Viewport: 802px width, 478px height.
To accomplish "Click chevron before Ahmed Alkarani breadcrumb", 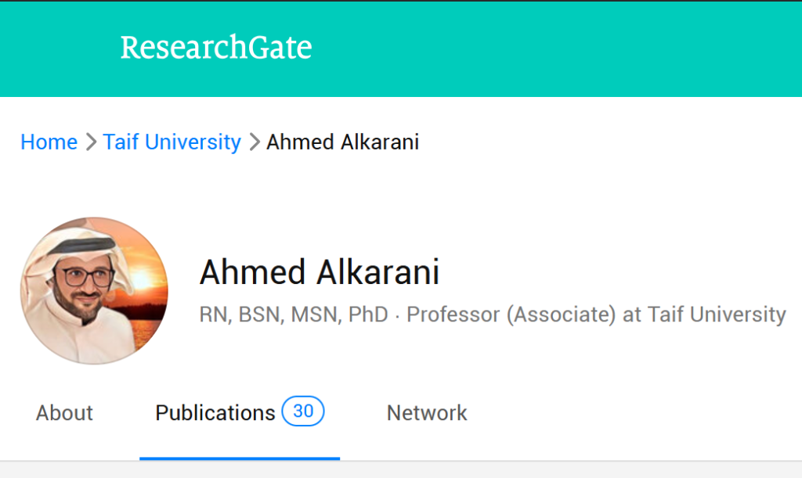I will click(x=254, y=142).
